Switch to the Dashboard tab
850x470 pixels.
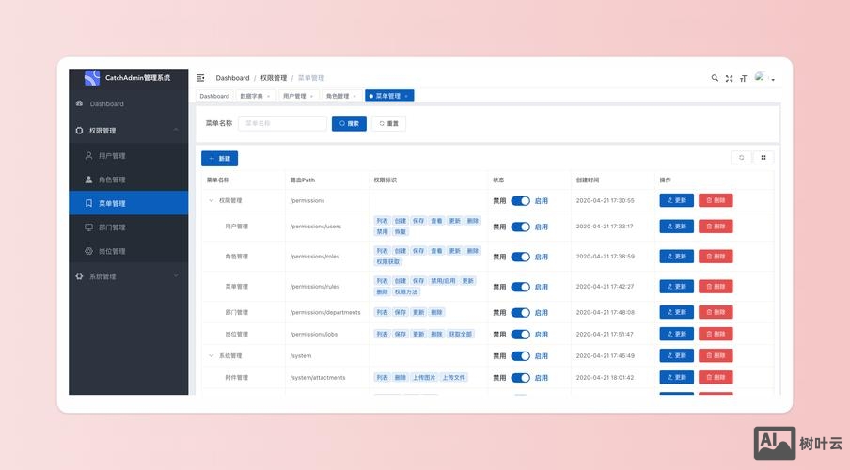(214, 96)
